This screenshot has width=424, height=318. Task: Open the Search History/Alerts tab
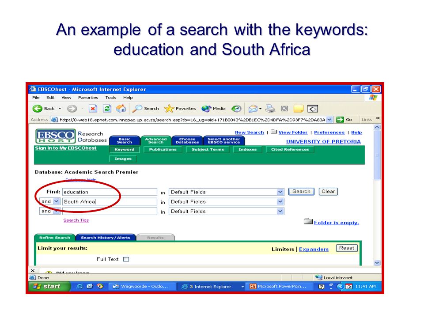[x=106, y=238]
